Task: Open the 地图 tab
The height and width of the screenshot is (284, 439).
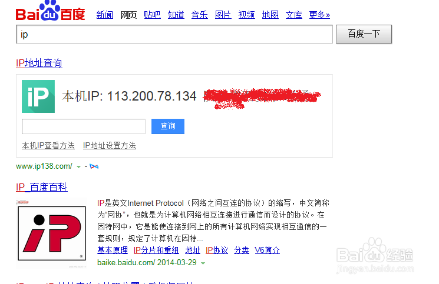Action: (270, 15)
